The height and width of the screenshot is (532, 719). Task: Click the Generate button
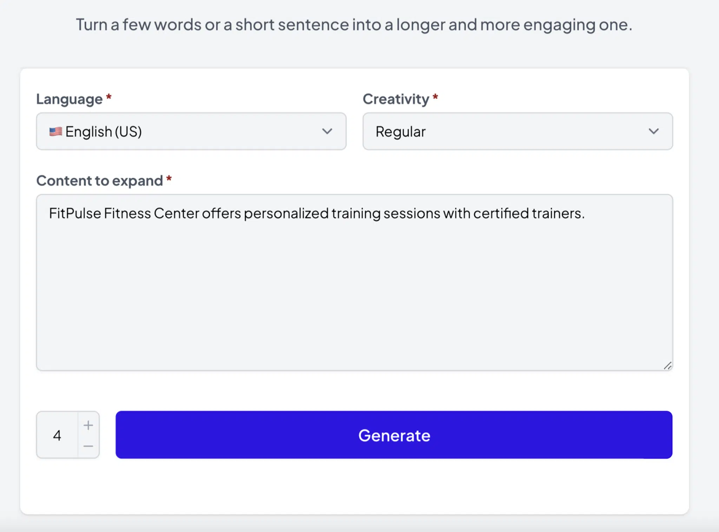[x=394, y=435]
